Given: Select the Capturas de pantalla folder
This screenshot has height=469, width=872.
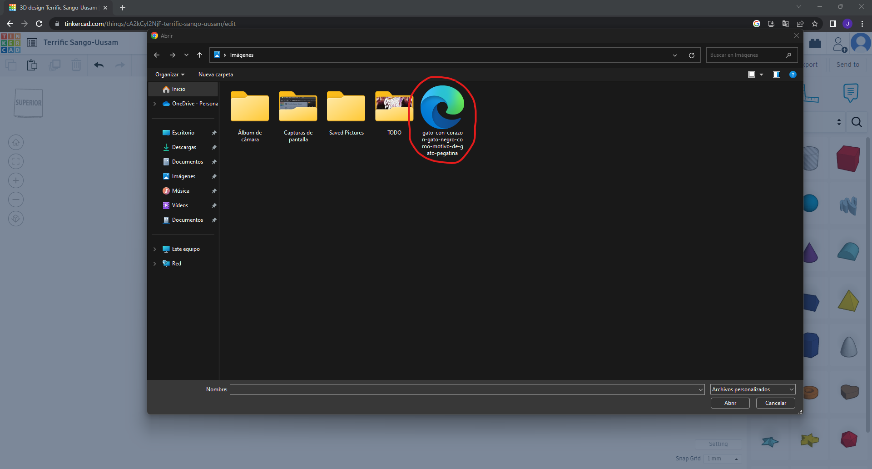Looking at the screenshot, I should [298, 116].
